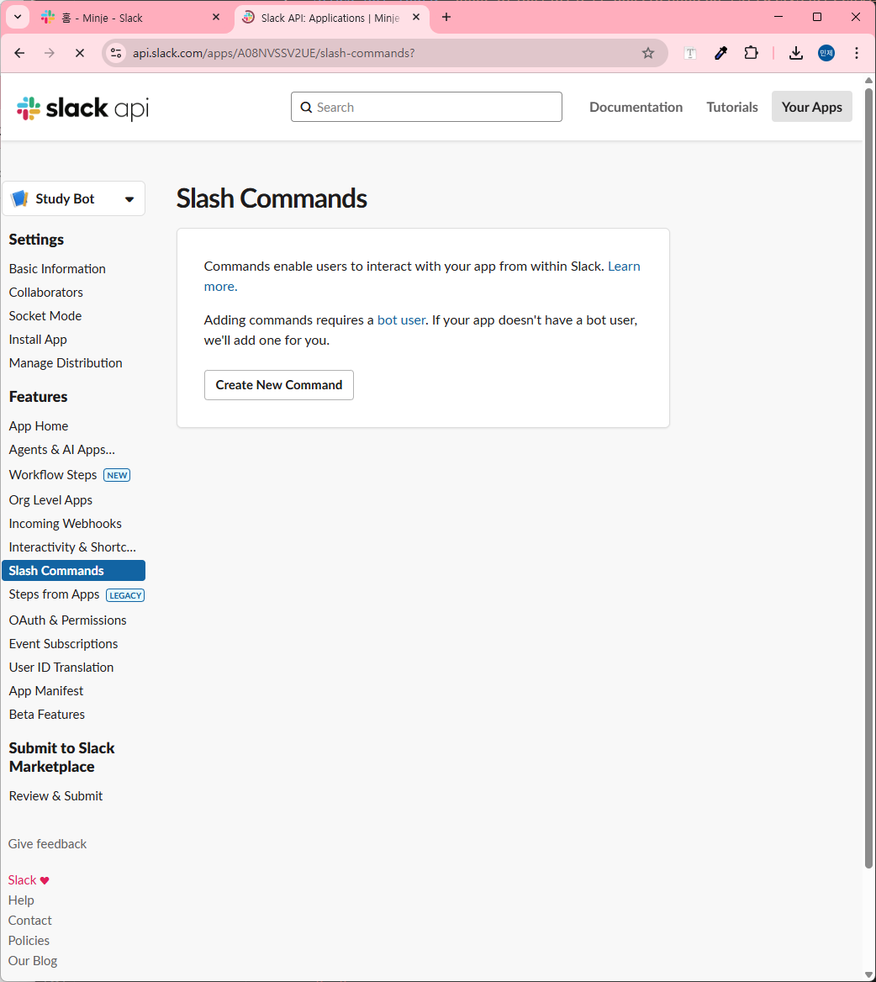
Task: Go back with the browser back arrow
Action: [x=19, y=53]
